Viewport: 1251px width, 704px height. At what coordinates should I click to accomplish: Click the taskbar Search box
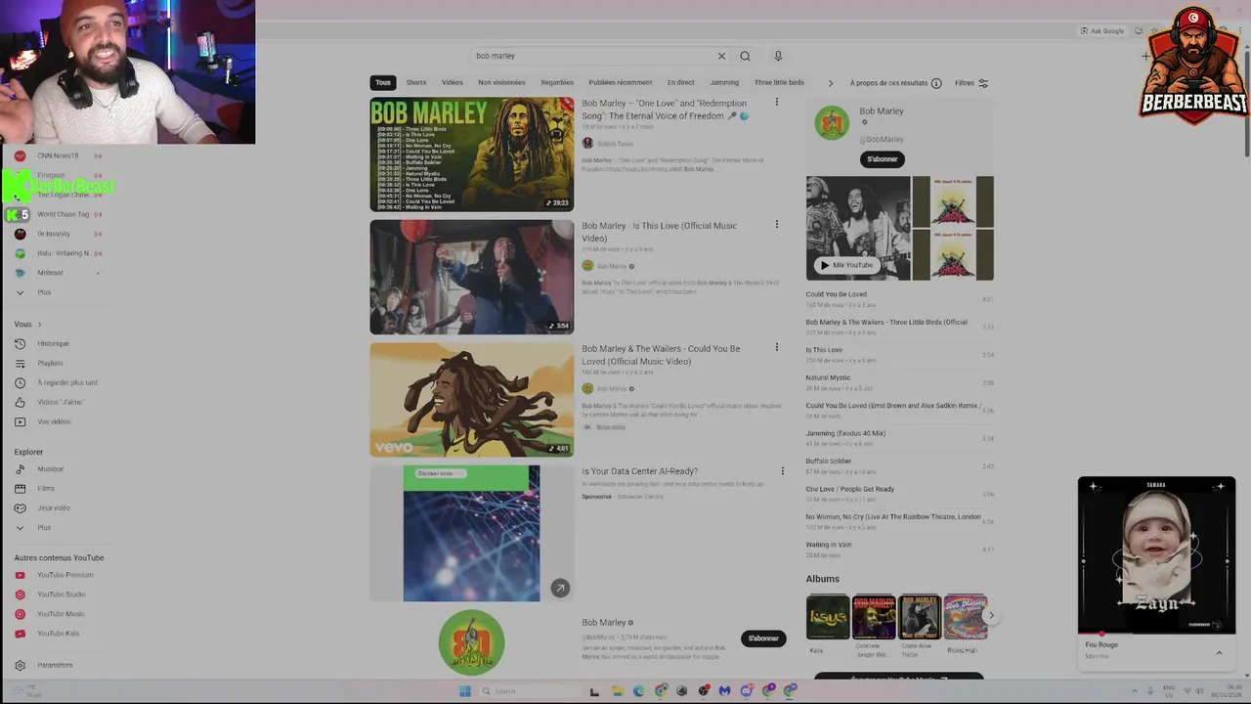coord(529,691)
